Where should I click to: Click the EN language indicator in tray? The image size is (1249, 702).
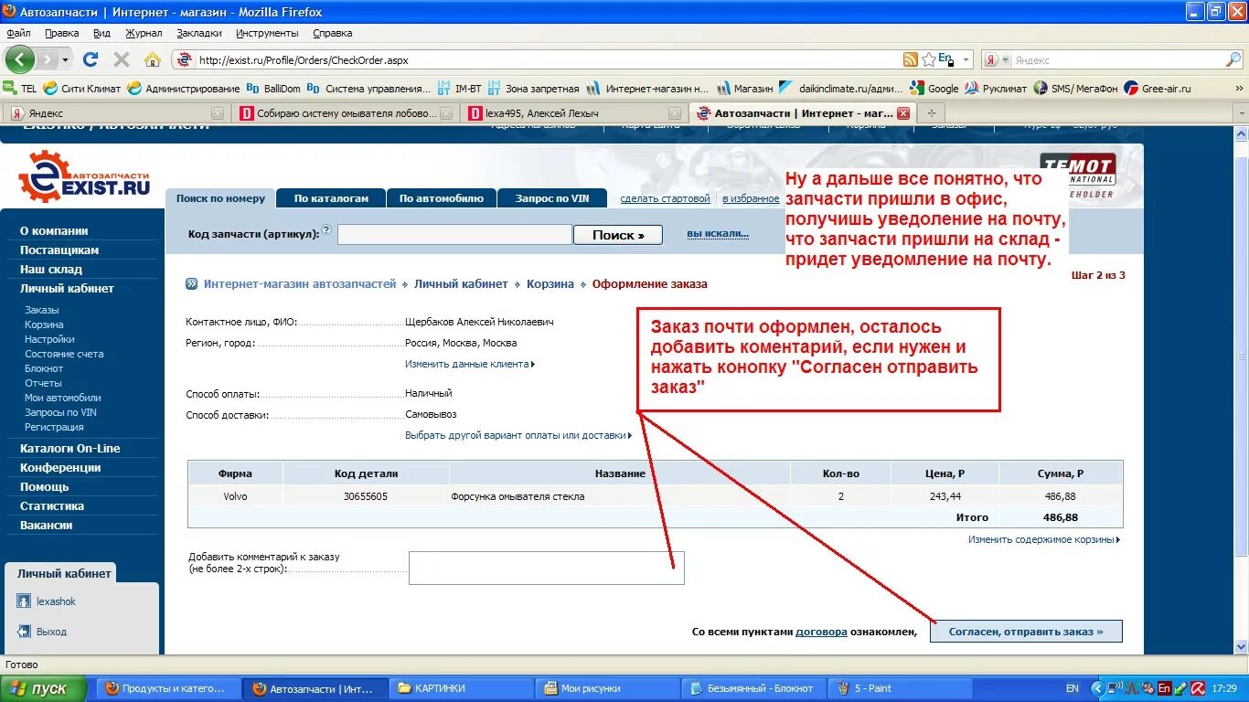tap(1073, 688)
